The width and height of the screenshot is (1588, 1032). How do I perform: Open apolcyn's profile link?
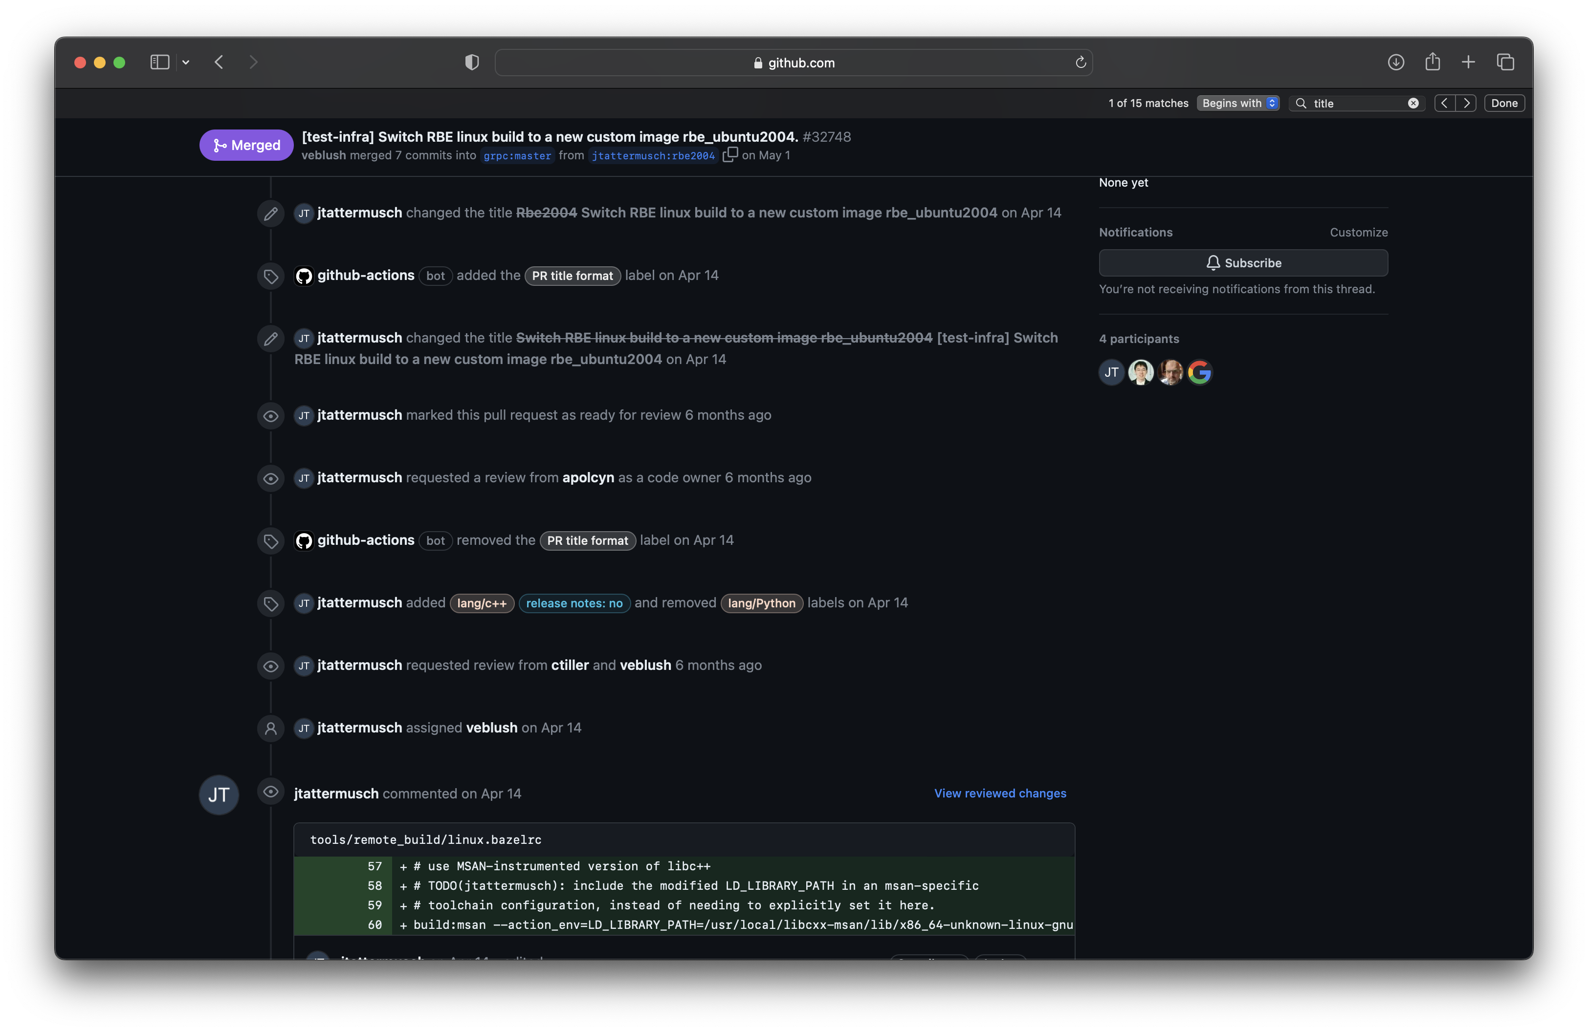point(588,477)
